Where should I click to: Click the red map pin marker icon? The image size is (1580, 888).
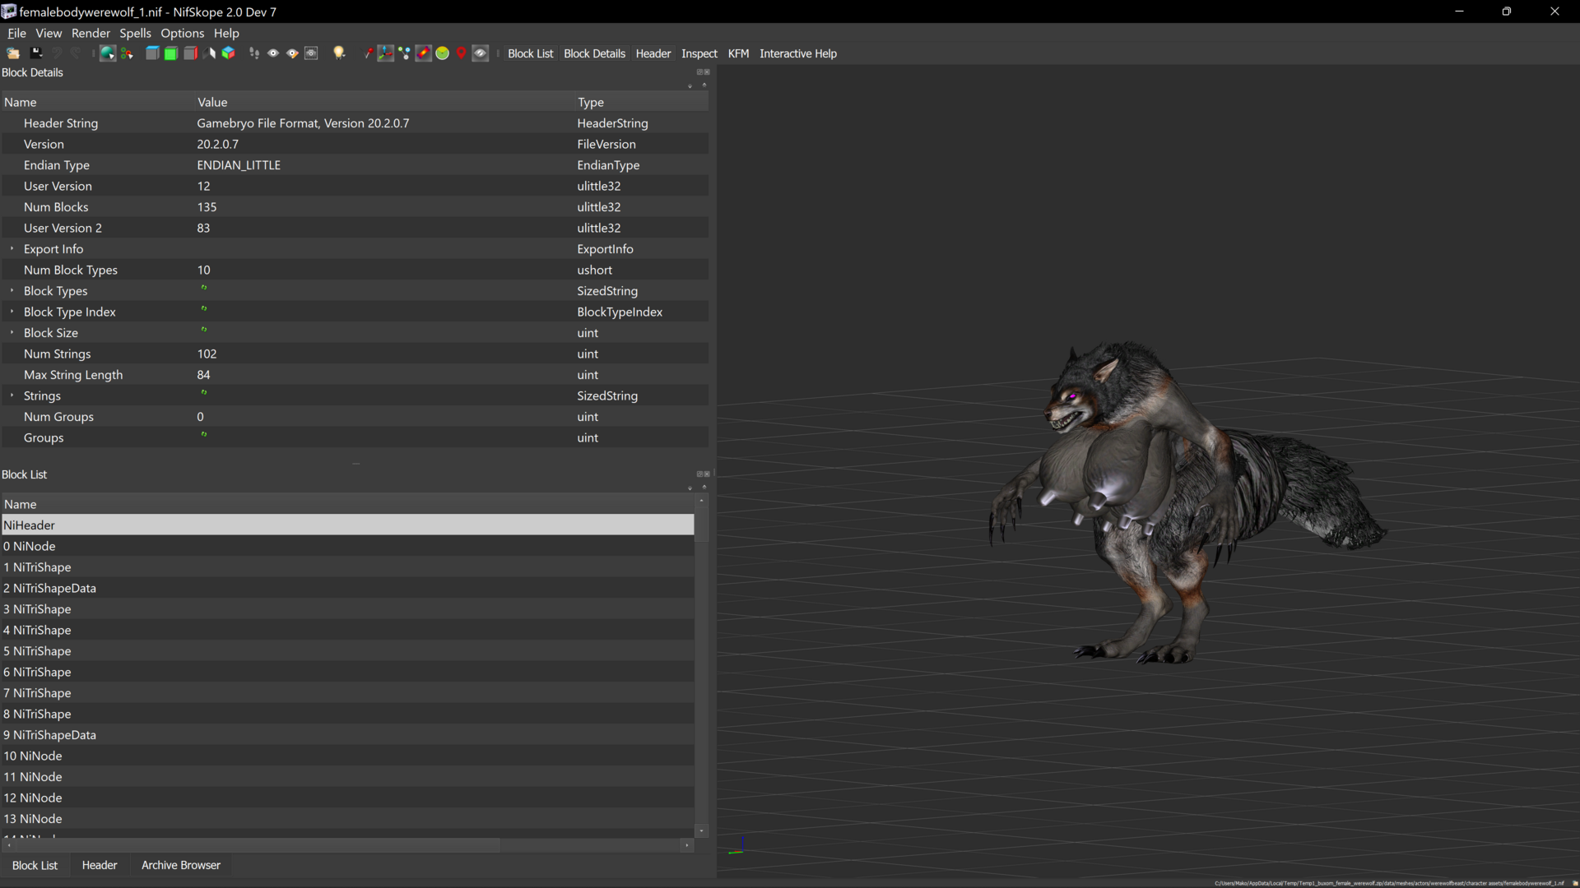(462, 53)
